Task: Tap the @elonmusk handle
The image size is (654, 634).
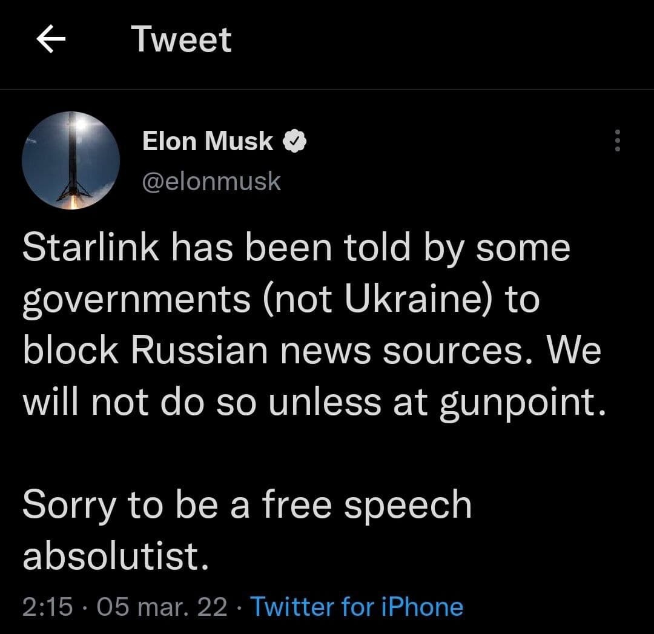Action: point(211,182)
